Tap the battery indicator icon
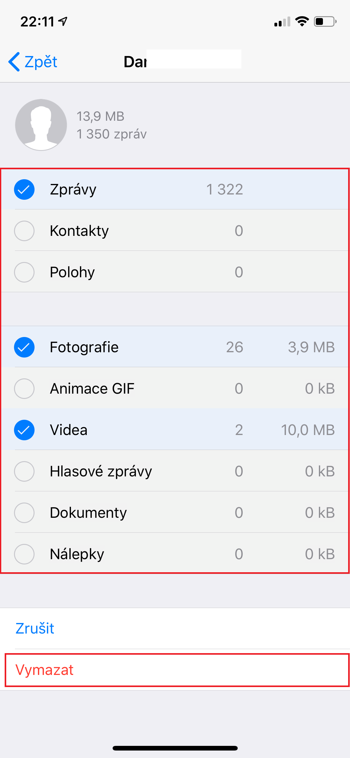350x758 pixels. pos(325,21)
